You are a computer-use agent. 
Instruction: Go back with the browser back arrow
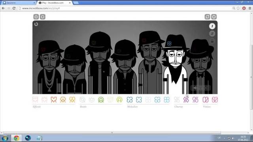coord(3,8)
